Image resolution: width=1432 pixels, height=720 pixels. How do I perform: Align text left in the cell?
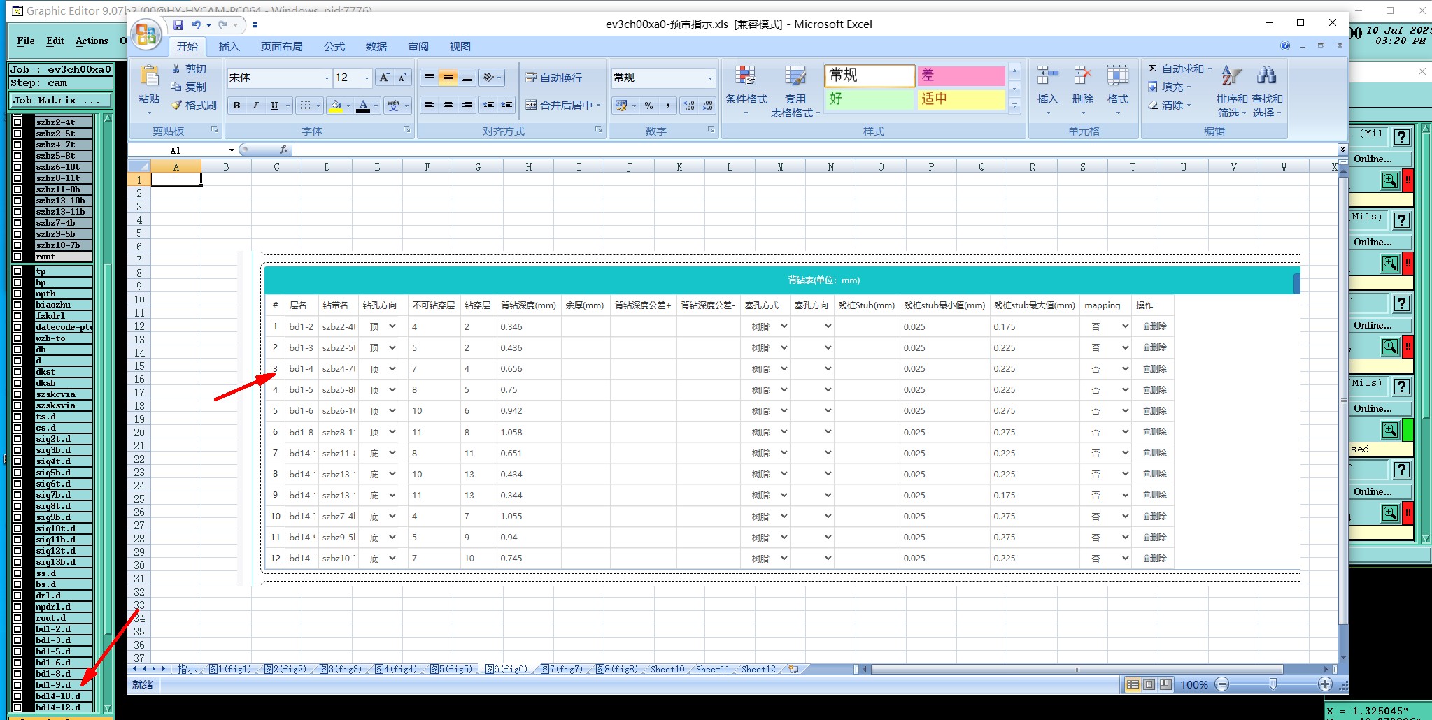tap(430, 105)
